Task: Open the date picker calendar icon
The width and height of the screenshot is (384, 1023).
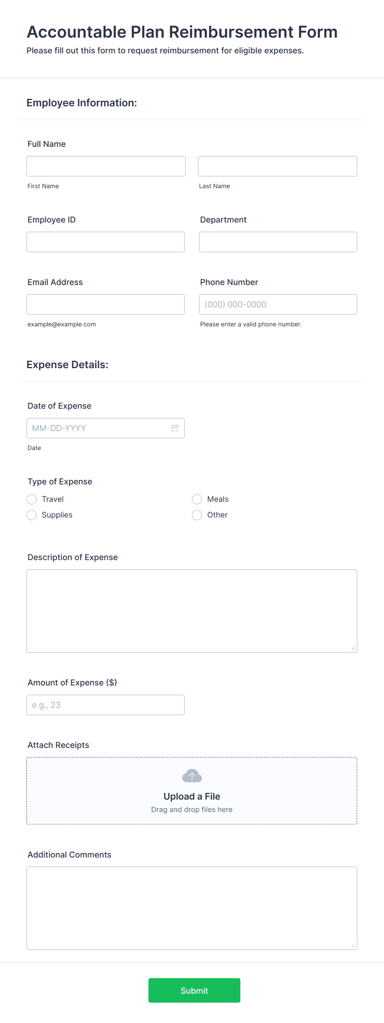Action: coord(175,428)
